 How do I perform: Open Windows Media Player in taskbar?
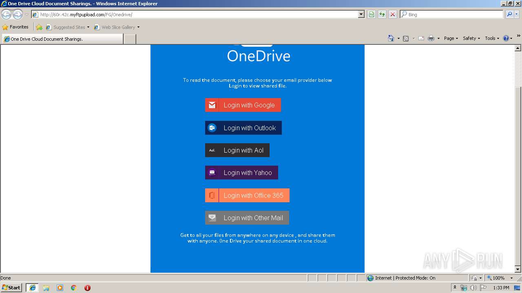point(60,288)
